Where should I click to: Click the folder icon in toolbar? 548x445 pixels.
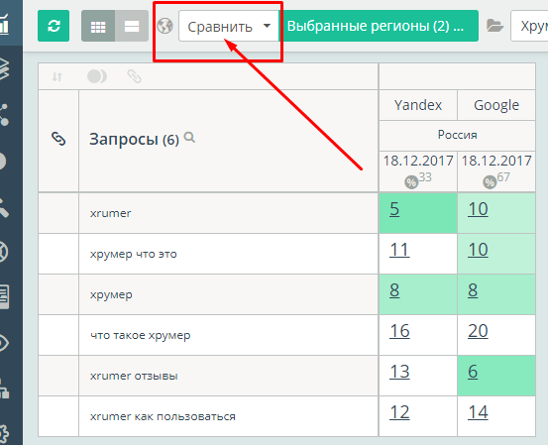(x=494, y=26)
